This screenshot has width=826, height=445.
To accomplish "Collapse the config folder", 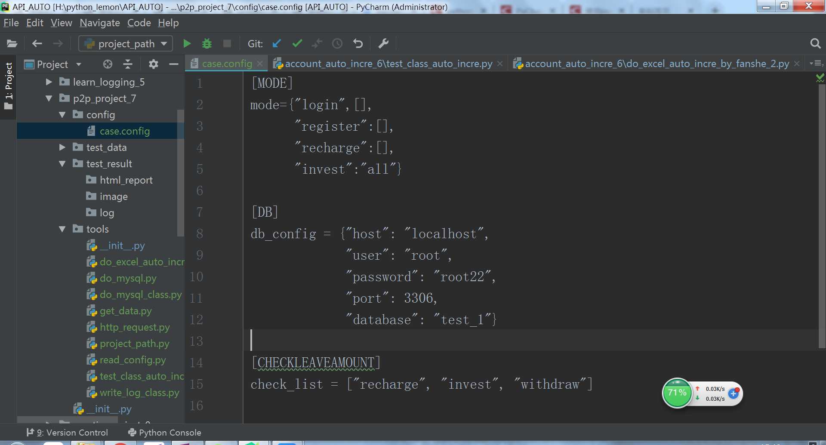I will click(62, 115).
